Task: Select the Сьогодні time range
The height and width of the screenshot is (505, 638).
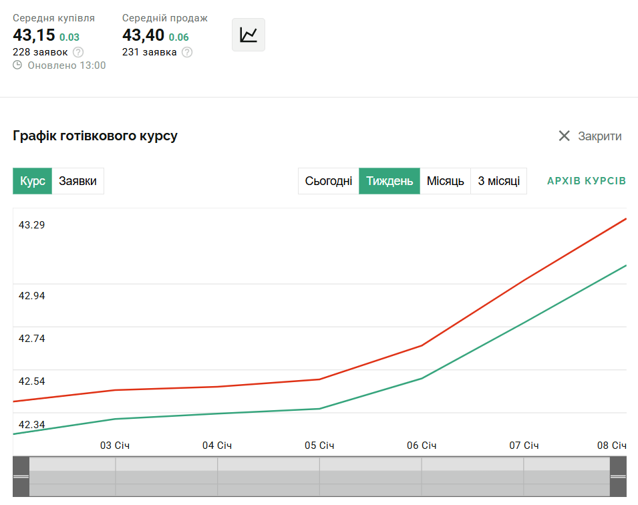Action: point(328,181)
